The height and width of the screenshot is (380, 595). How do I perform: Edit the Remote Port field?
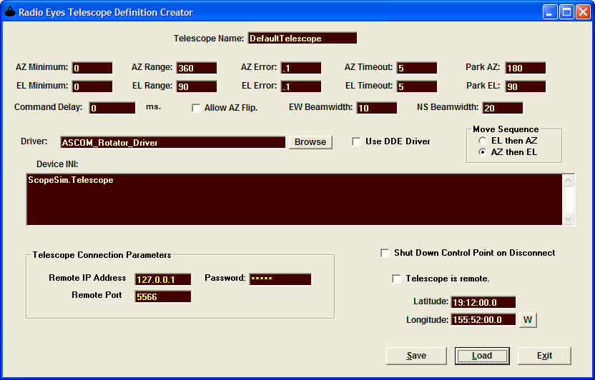(x=163, y=296)
